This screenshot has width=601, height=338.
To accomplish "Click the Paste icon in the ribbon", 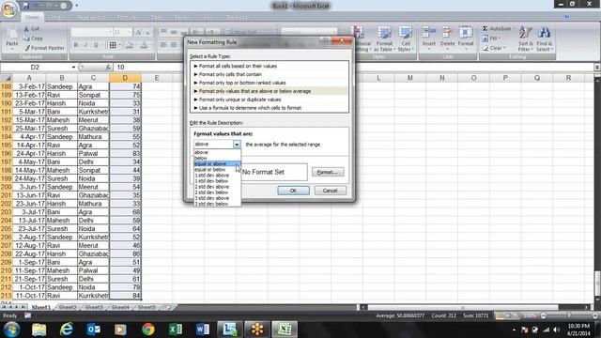I will [x=12, y=38].
